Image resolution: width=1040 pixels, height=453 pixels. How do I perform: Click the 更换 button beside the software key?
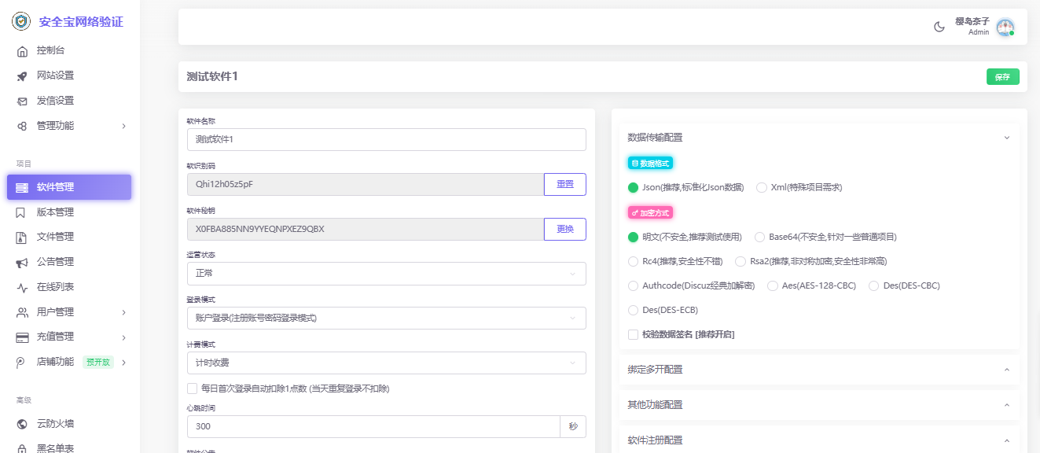point(564,230)
